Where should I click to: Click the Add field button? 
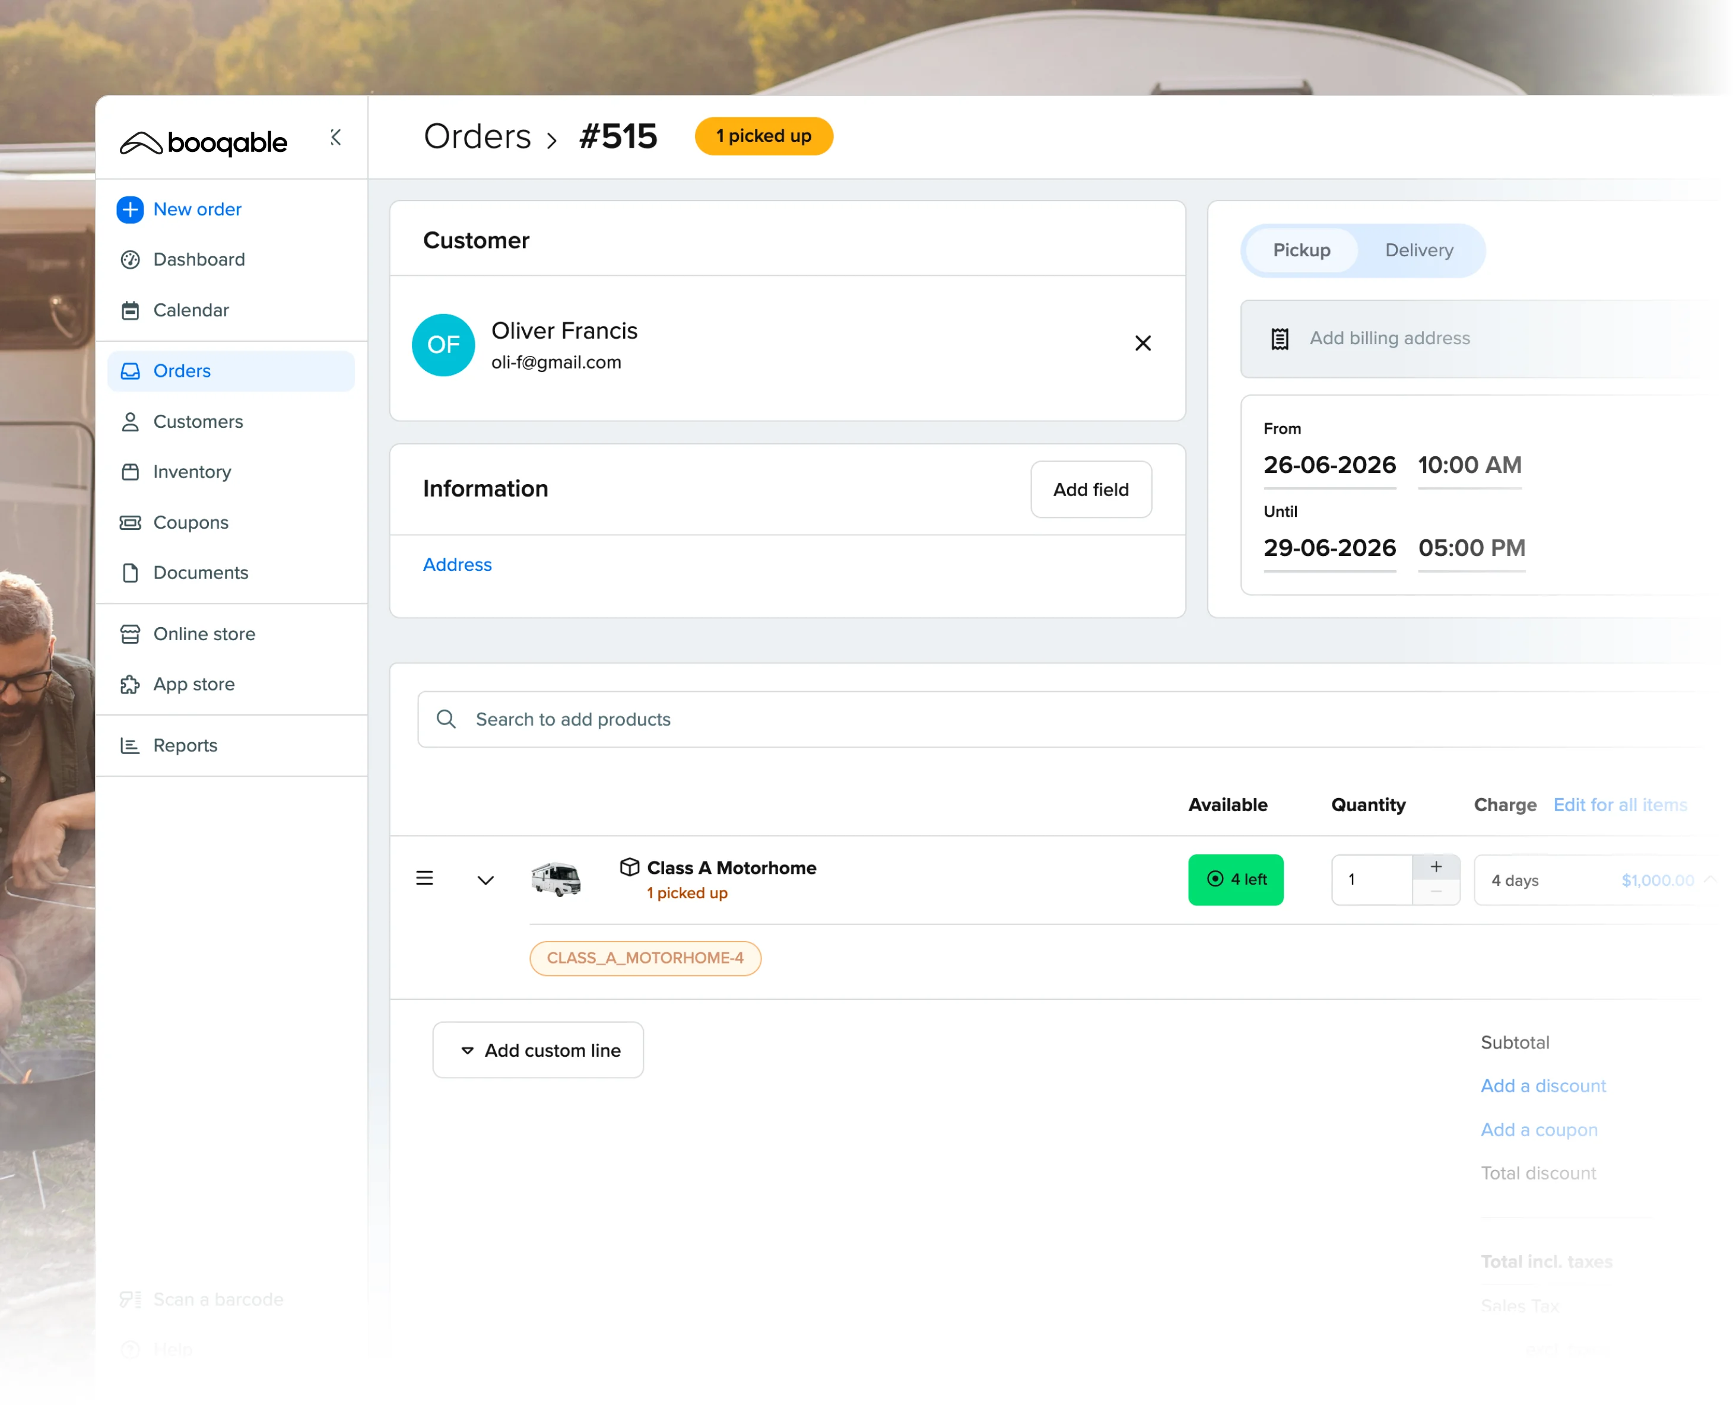(1091, 490)
